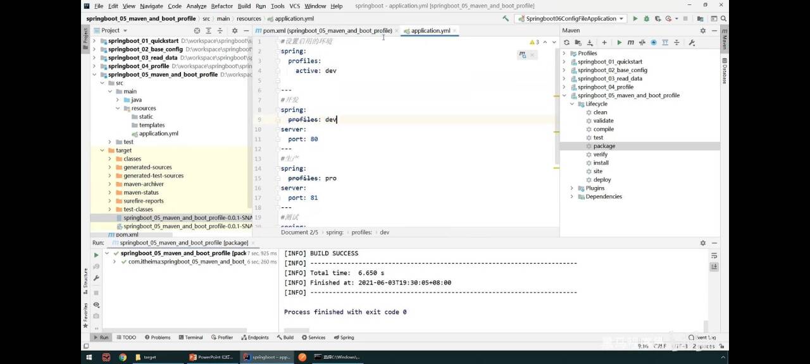Run the install lifecycle goal
Viewport: 810px width, 364px height.
click(601, 163)
